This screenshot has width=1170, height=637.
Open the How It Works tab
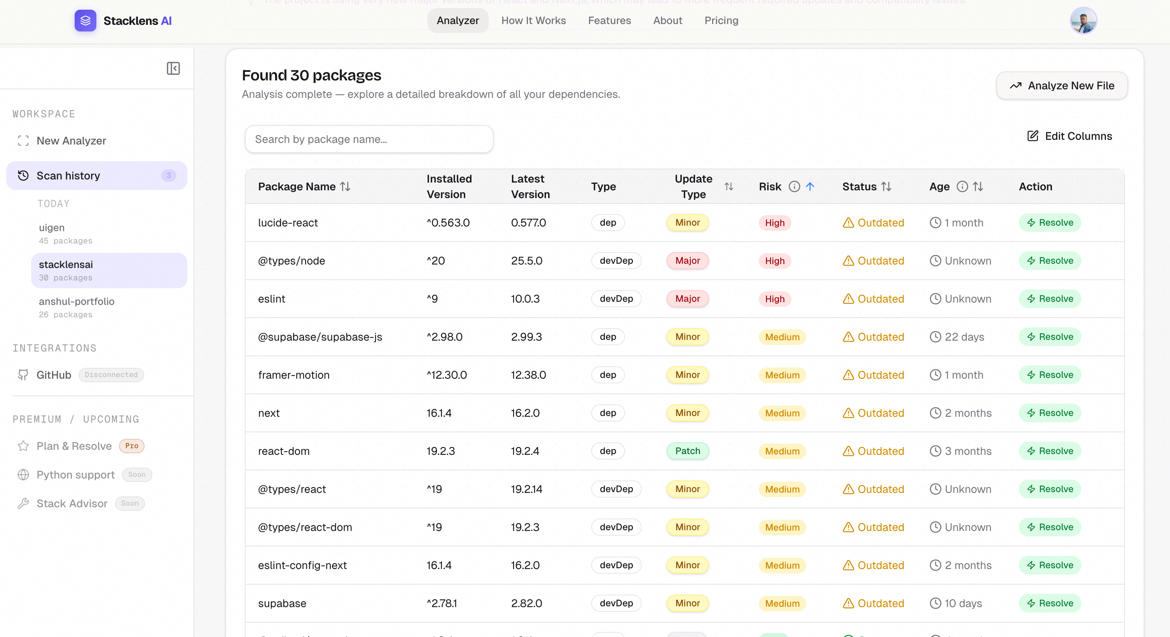[x=533, y=21]
